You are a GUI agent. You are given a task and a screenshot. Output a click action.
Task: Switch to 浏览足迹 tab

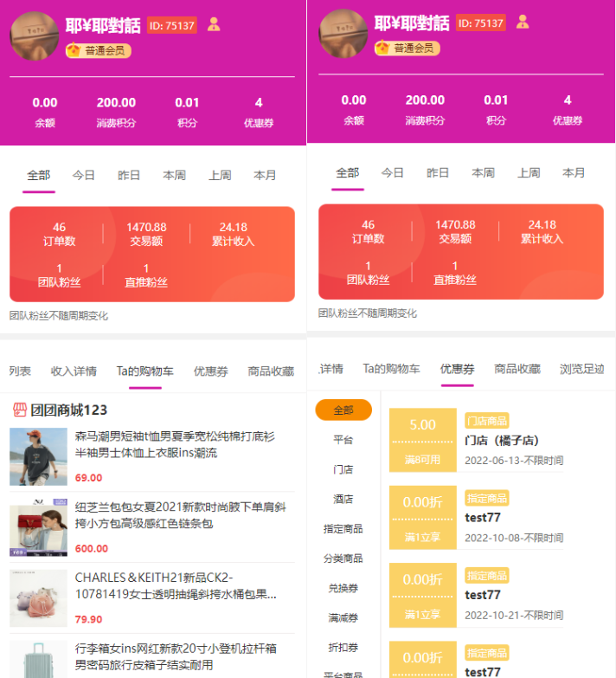pyautogui.click(x=582, y=369)
